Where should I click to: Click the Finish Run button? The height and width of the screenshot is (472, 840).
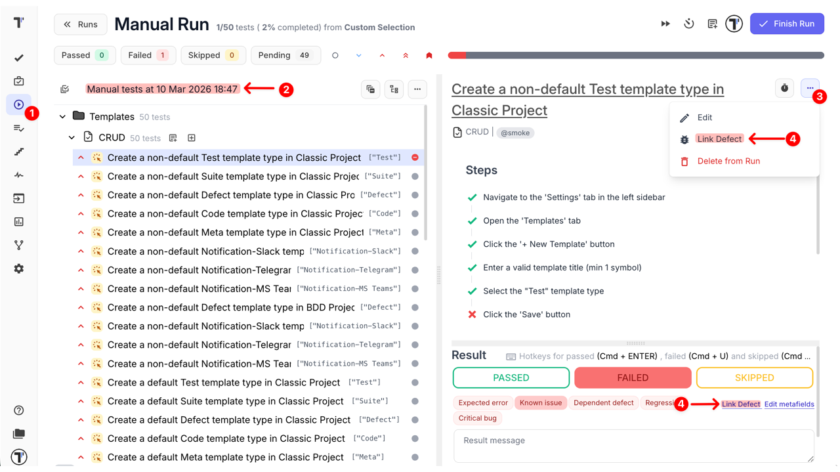pyautogui.click(x=787, y=24)
